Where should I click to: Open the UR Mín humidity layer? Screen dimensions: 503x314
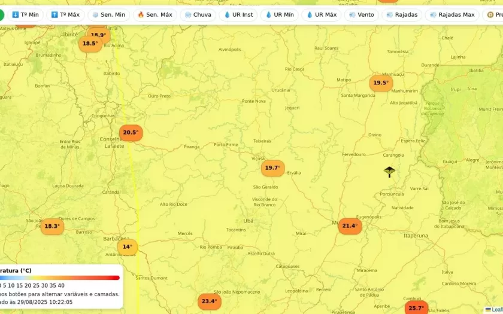[280, 15]
